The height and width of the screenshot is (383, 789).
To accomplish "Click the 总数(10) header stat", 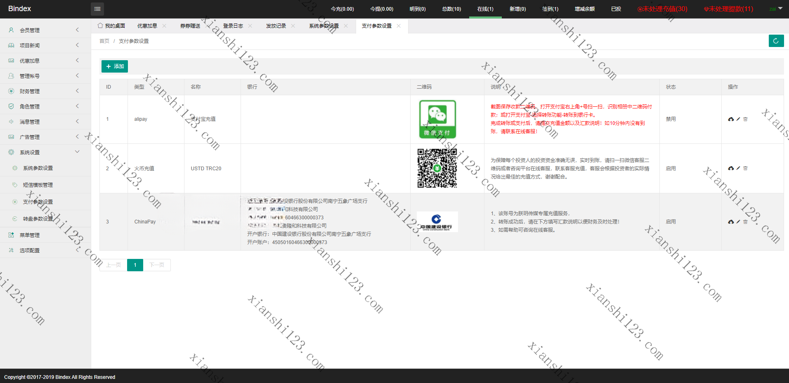I will tap(451, 9).
